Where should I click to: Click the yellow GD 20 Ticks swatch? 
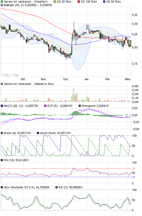tap(55, 2)
